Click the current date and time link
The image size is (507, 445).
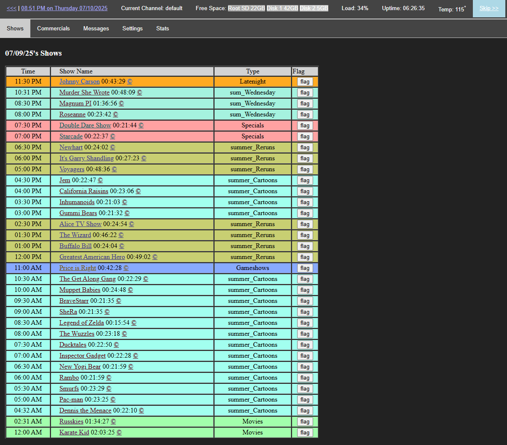click(64, 8)
